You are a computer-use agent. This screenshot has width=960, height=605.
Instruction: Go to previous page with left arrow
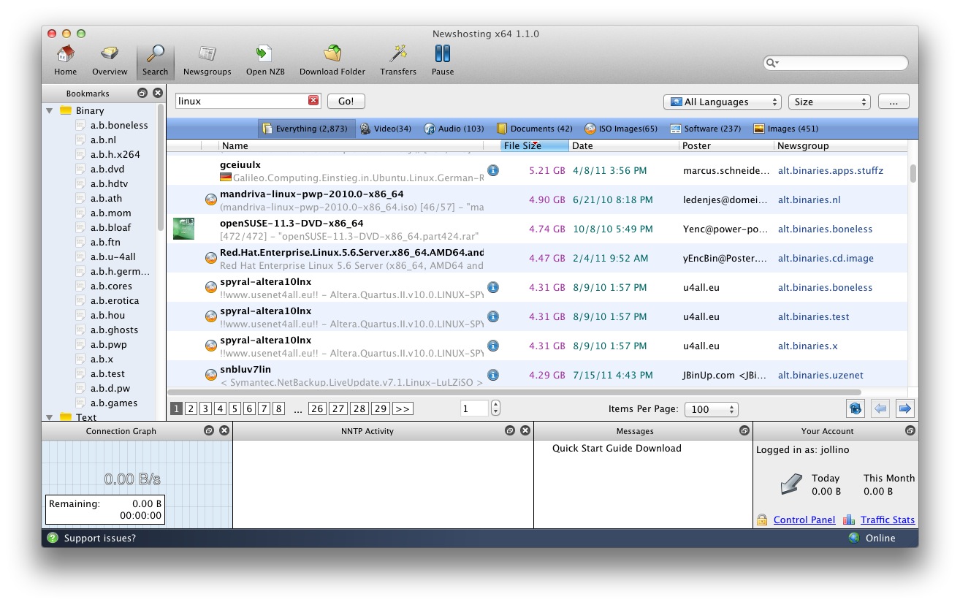point(880,409)
